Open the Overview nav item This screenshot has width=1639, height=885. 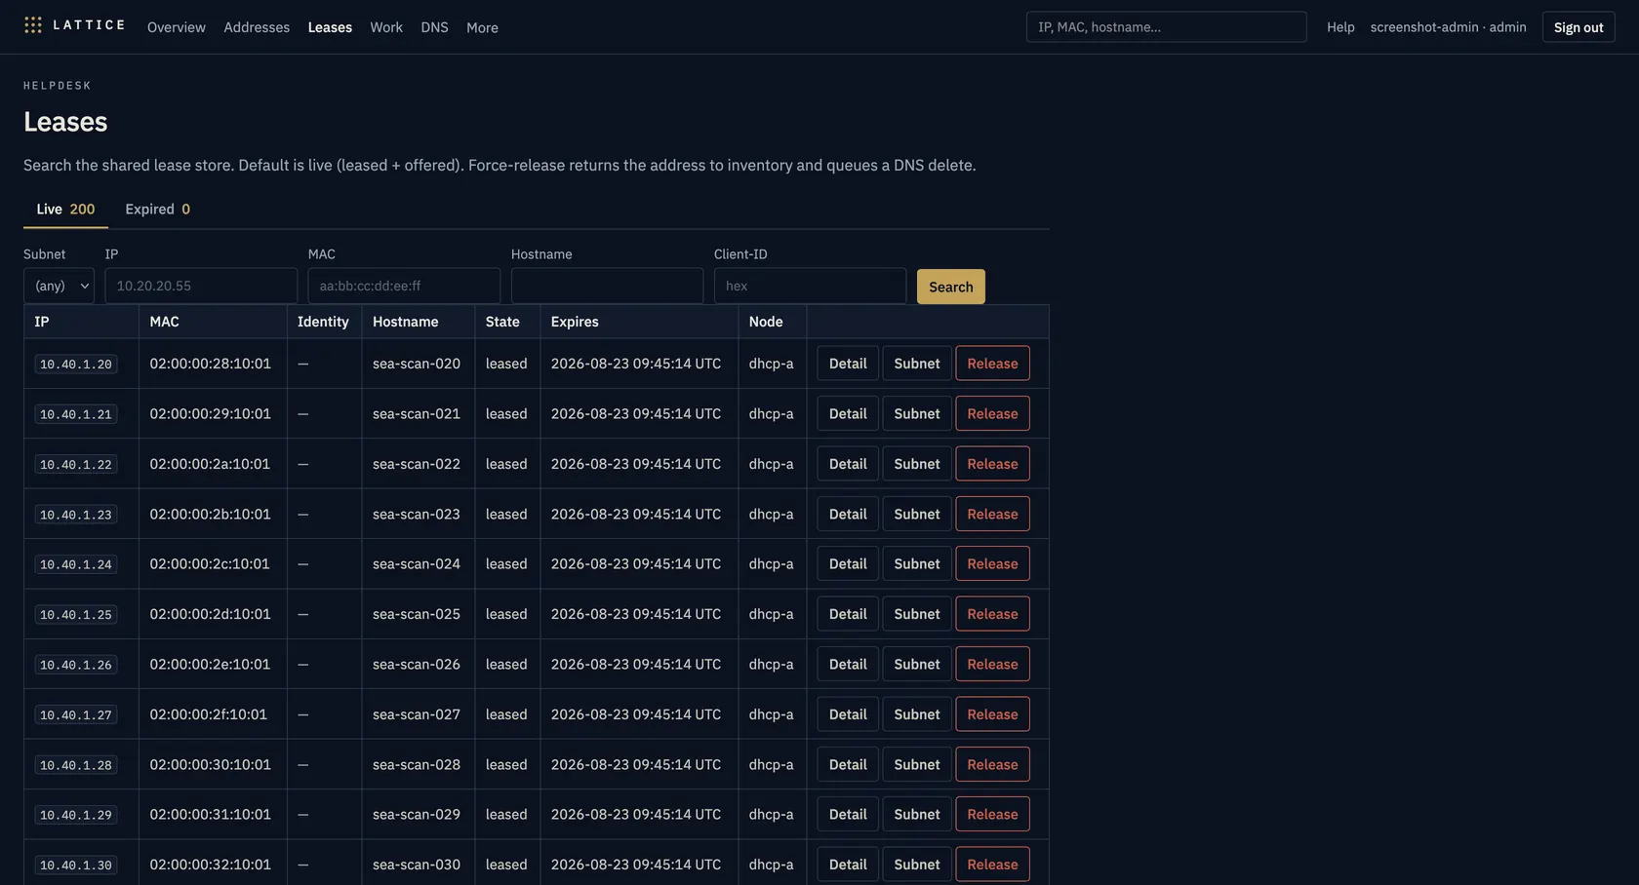(x=177, y=27)
